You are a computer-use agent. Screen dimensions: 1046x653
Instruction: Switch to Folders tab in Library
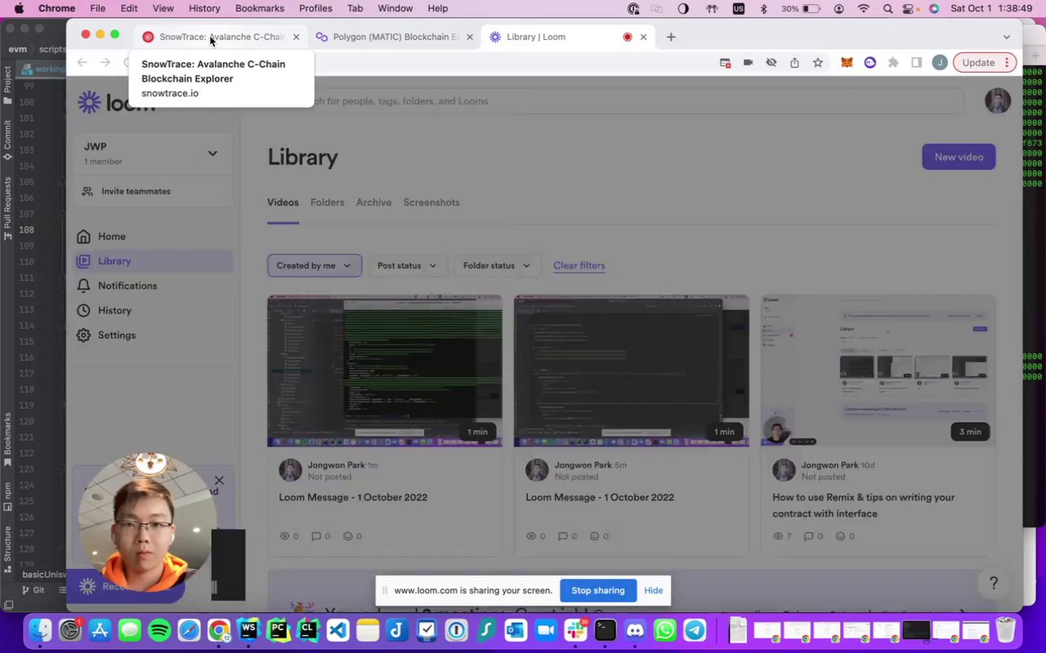click(327, 202)
